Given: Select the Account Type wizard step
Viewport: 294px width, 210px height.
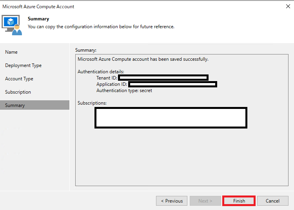Looking at the screenshot, I should coord(19,79).
